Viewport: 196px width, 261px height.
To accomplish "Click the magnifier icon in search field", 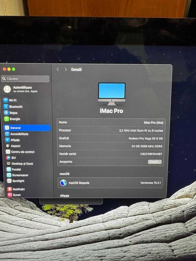I will (4, 79).
